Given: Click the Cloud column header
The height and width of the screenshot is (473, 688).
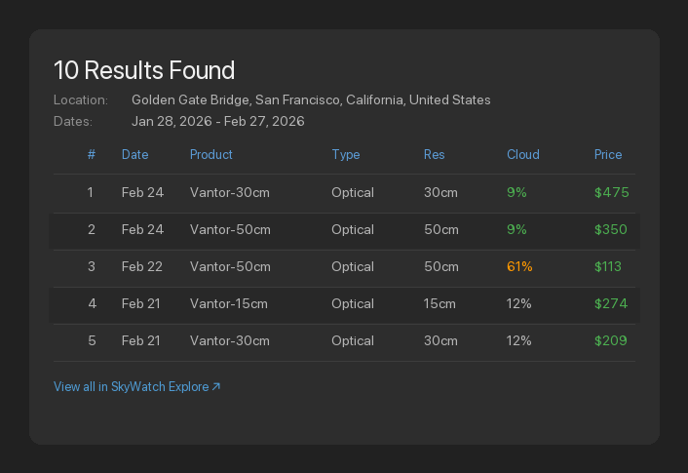Looking at the screenshot, I should click(523, 154).
